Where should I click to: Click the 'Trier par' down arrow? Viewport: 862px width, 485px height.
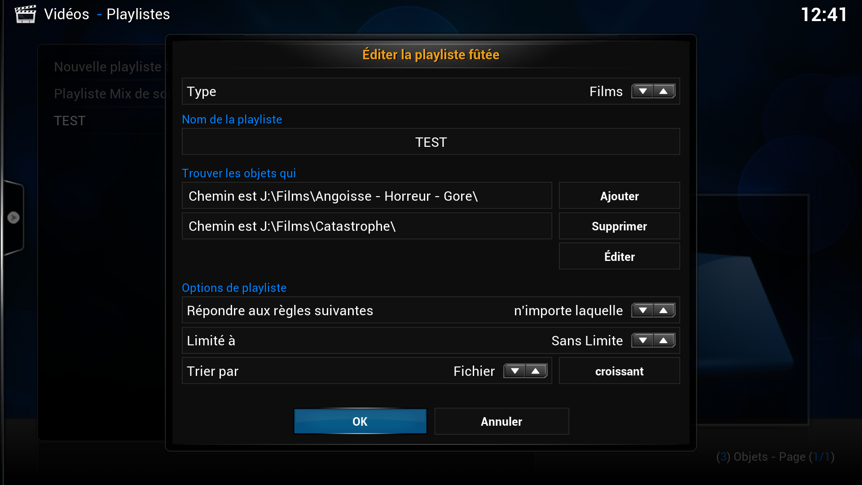515,371
